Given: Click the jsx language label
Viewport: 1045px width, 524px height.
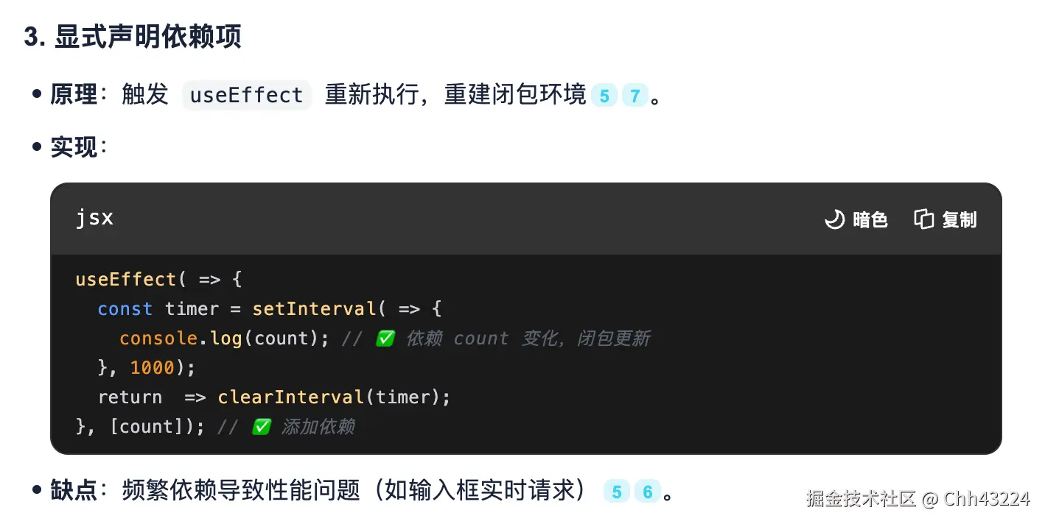Looking at the screenshot, I should (x=94, y=219).
